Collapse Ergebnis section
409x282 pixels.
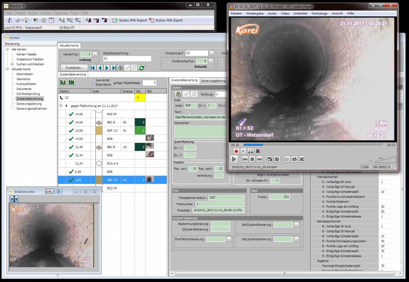313,261
